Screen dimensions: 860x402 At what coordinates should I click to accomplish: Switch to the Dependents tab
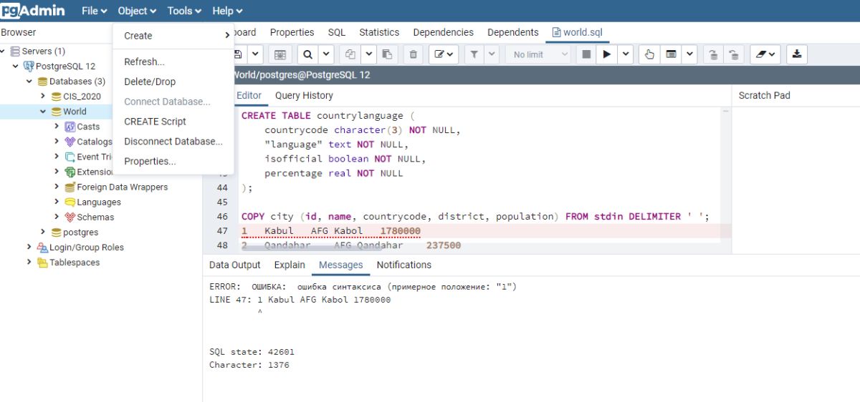[513, 32]
